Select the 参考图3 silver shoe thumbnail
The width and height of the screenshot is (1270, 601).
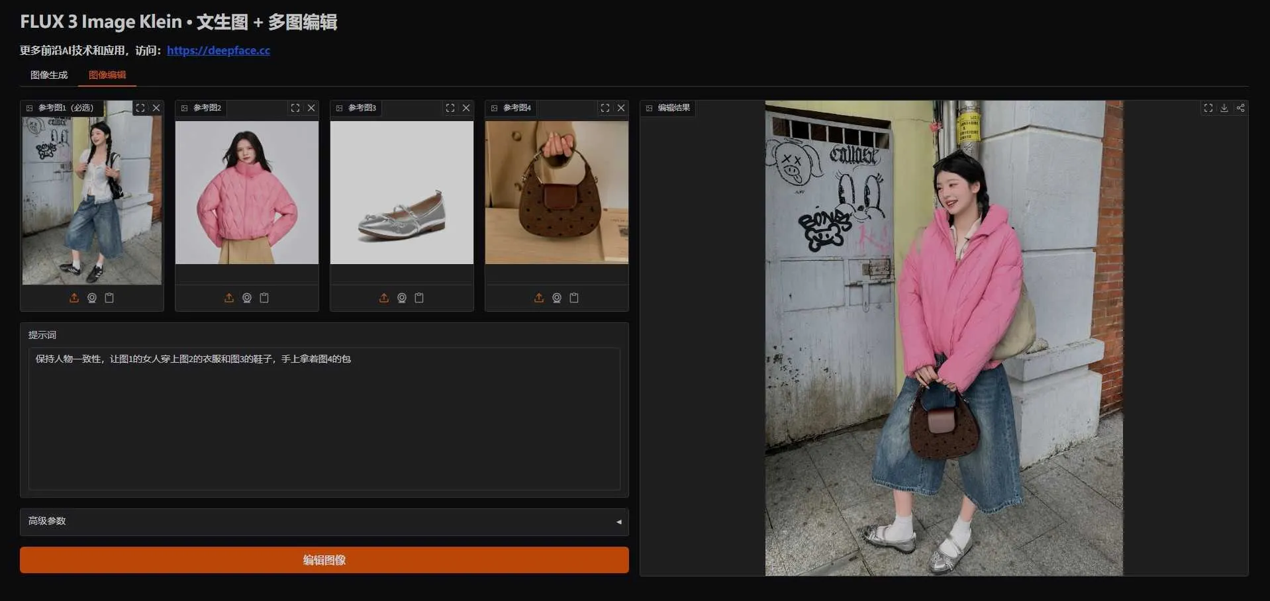pos(402,193)
